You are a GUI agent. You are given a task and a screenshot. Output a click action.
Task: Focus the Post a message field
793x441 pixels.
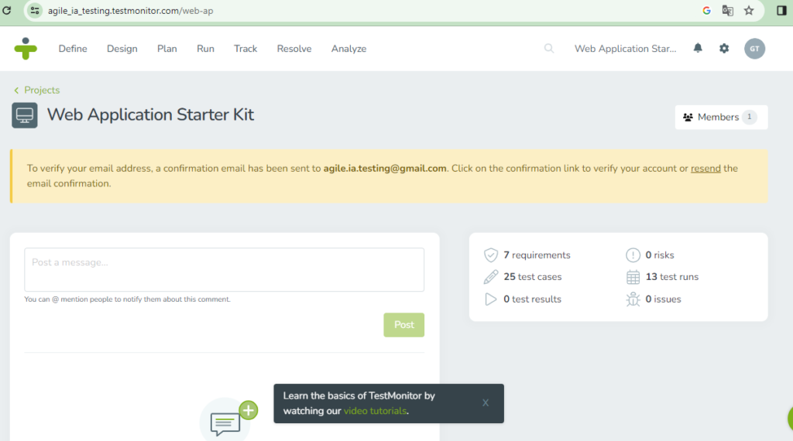point(224,269)
